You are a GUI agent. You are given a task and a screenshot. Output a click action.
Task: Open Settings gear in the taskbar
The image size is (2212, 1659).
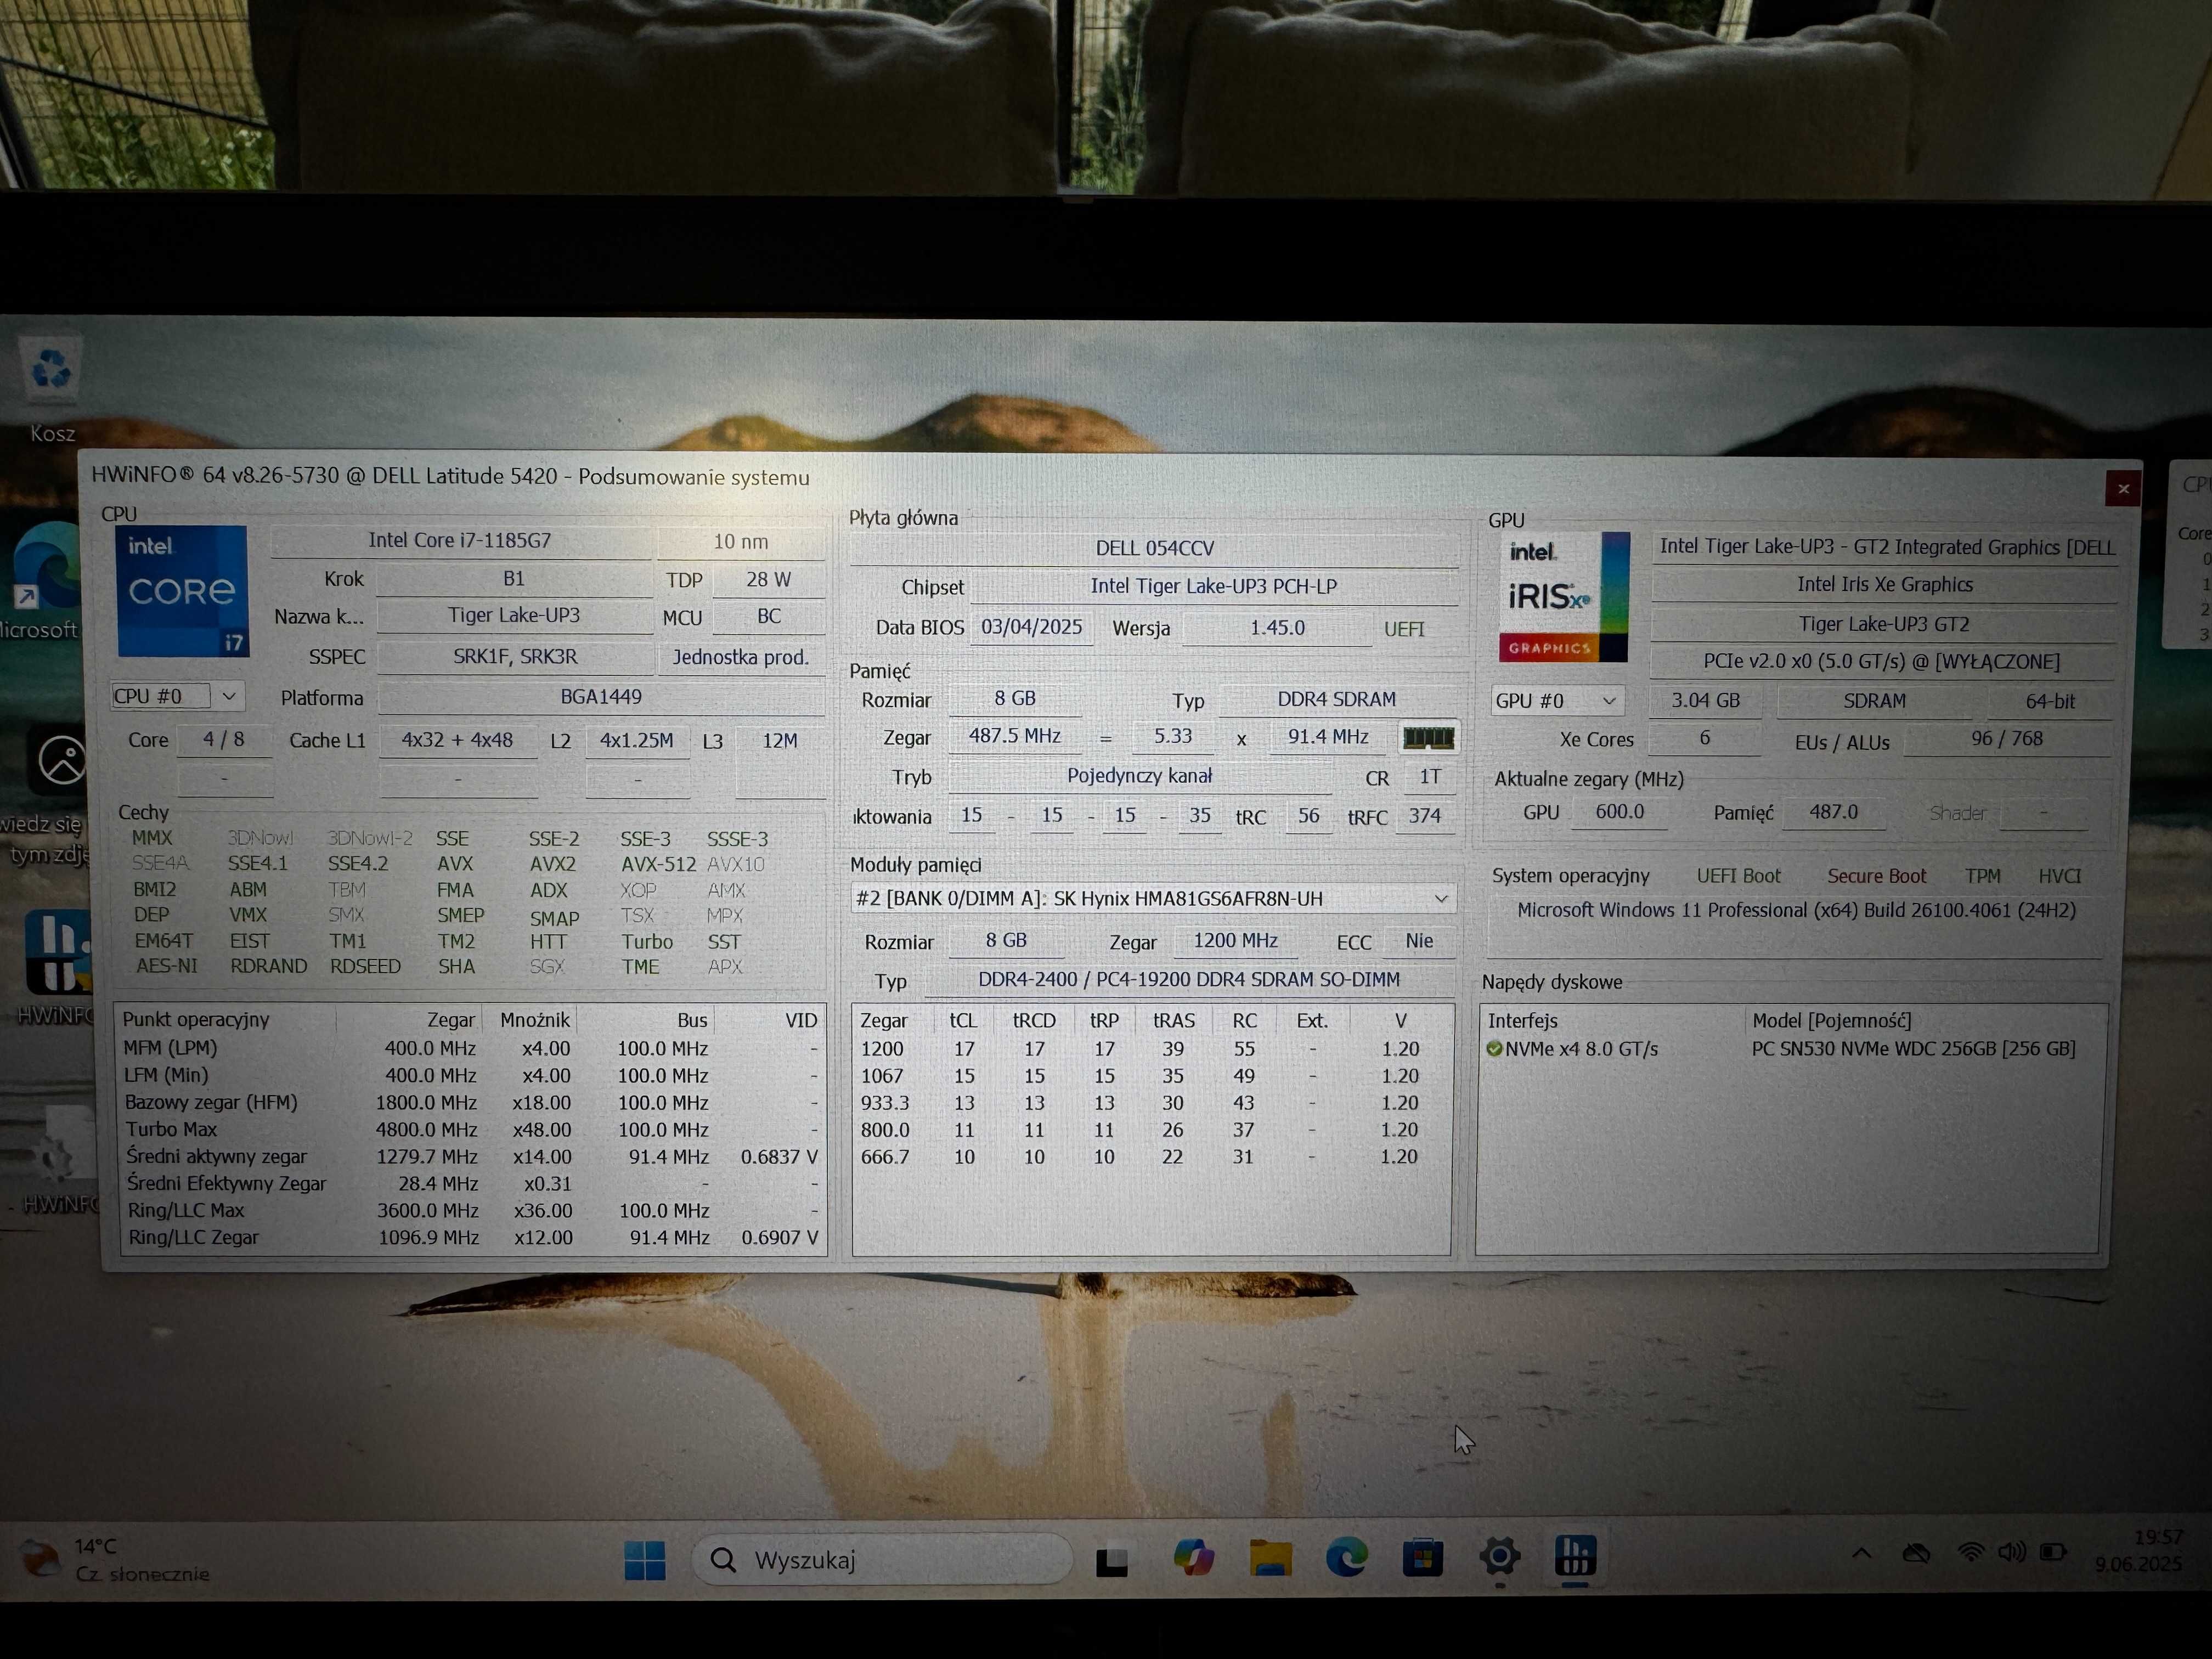click(1499, 1556)
